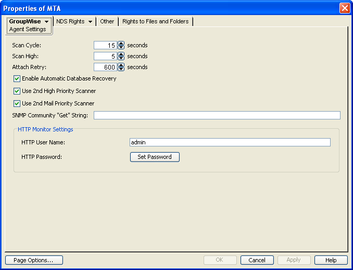
Task: Click the Scan High label
Action: [25, 56]
